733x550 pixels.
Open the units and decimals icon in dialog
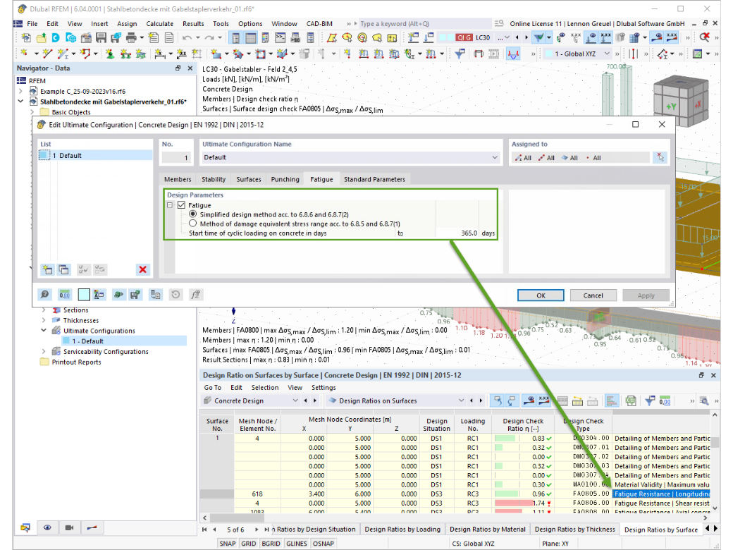click(x=65, y=294)
